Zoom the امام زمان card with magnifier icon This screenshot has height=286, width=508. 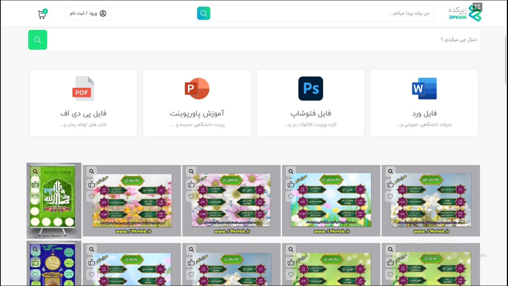390,171
